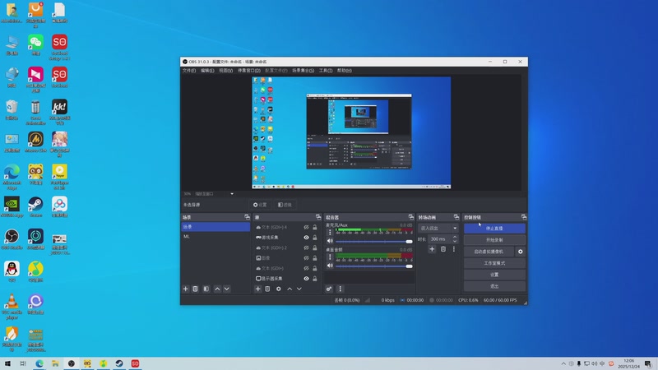Open 设置 settings in Controls panel

point(494,275)
